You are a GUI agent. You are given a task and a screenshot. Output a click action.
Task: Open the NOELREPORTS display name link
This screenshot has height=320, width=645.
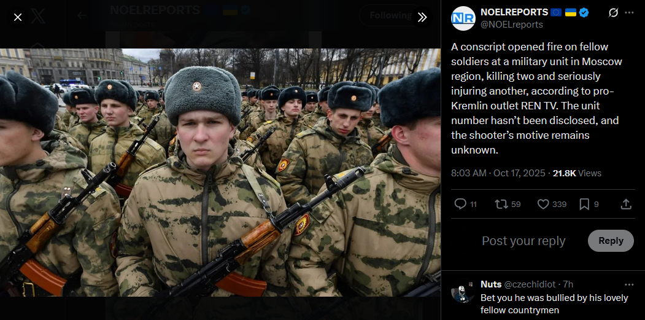(x=514, y=12)
